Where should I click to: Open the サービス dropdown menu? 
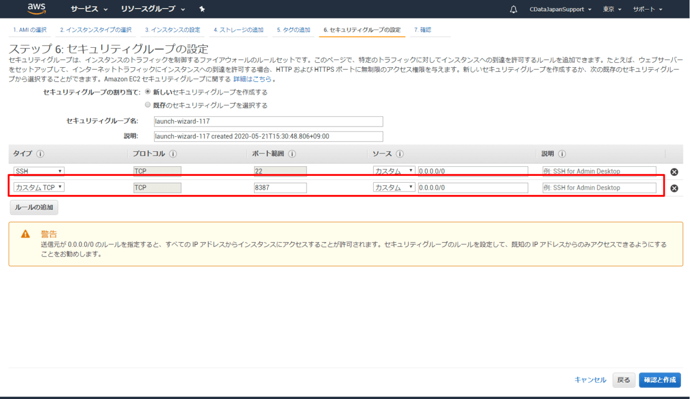89,9
